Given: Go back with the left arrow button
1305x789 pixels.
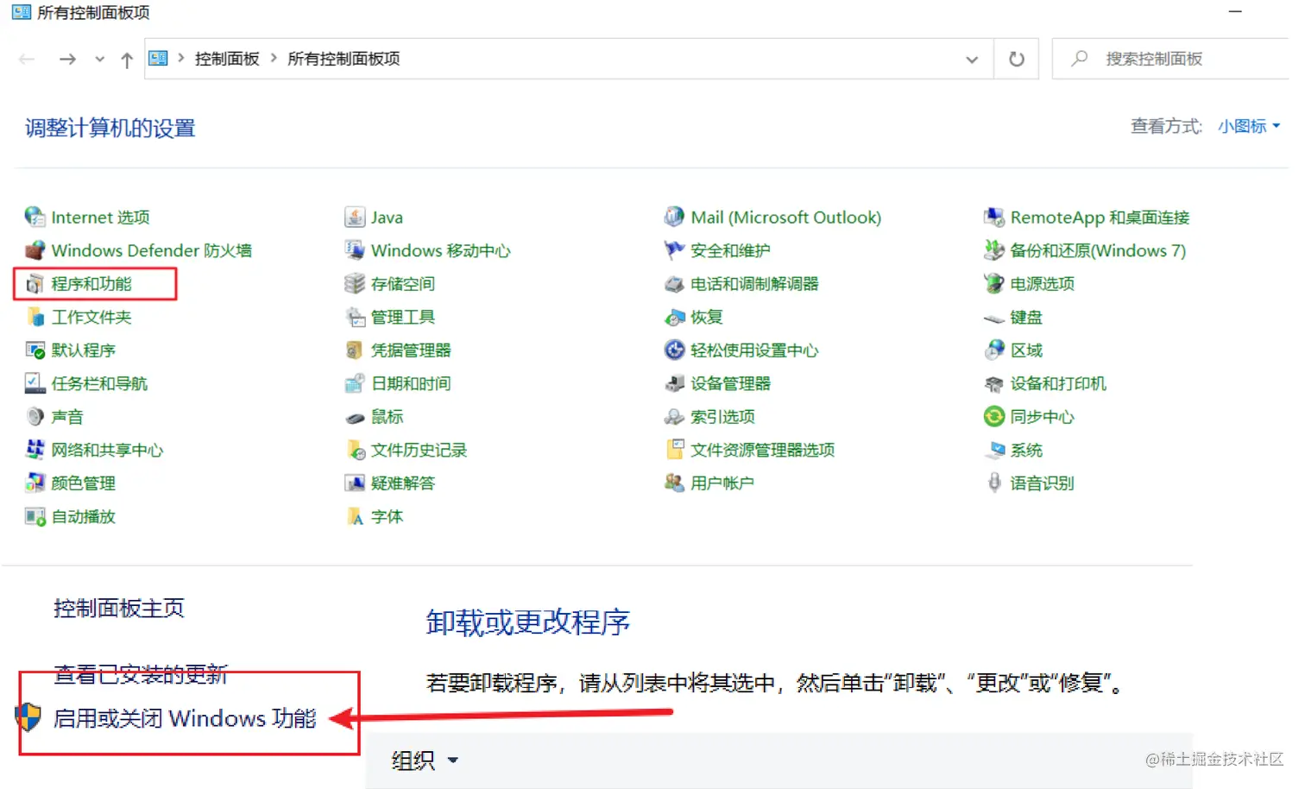Looking at the screenshot, I should point(27,60).
